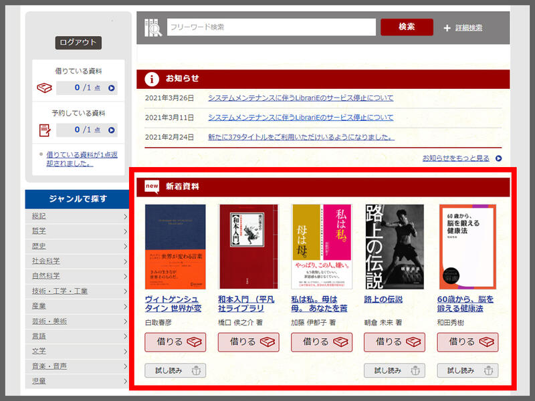The image size is (535, 401).
Task: Click the arrow icon beside borrowed materials count
Action: click(112, 88)
